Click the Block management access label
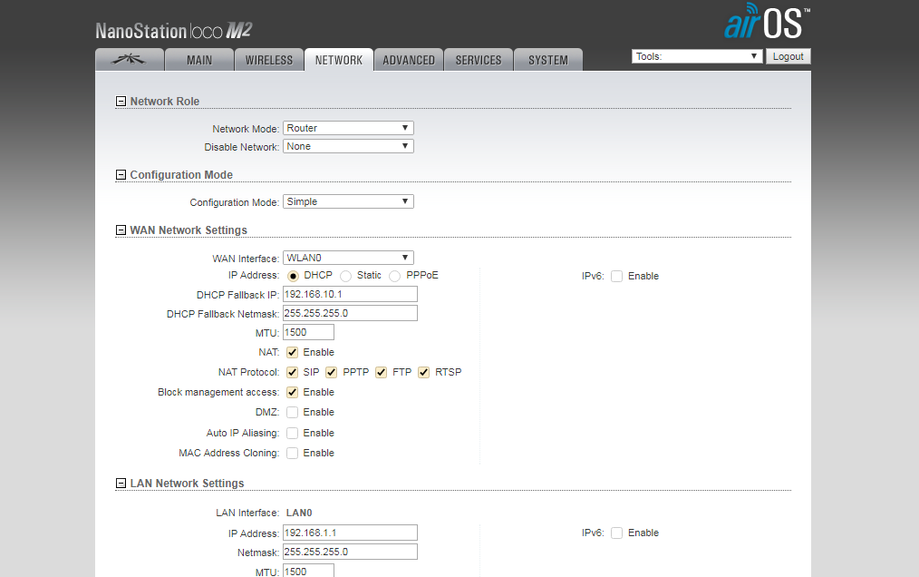This screenshot has width=919, height=577. pyautogui.click(x=218, y=392)
